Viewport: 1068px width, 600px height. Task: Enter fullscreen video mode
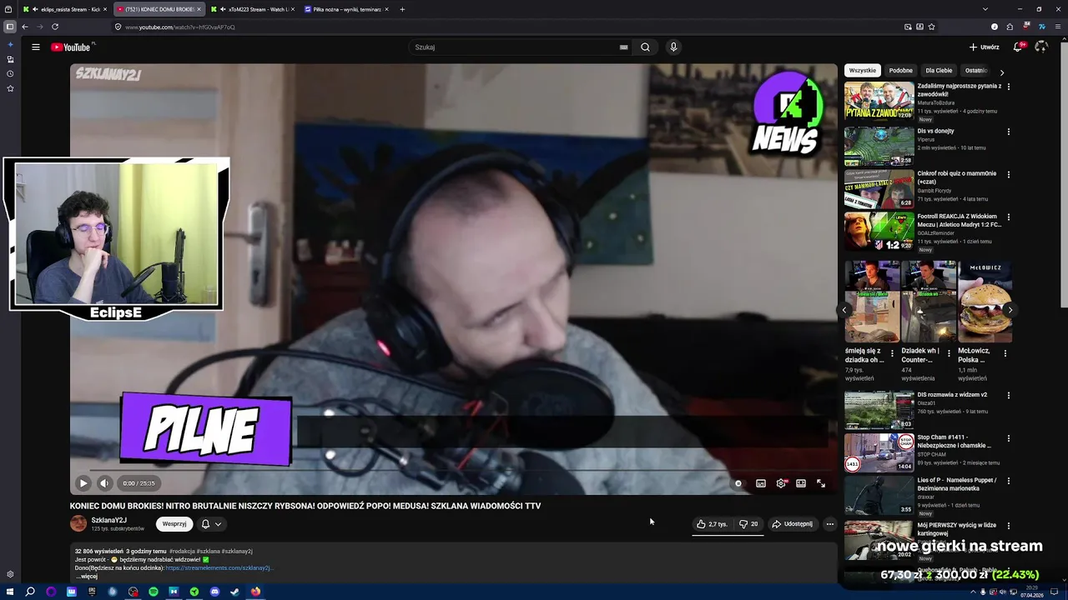(x=821, y=483)
